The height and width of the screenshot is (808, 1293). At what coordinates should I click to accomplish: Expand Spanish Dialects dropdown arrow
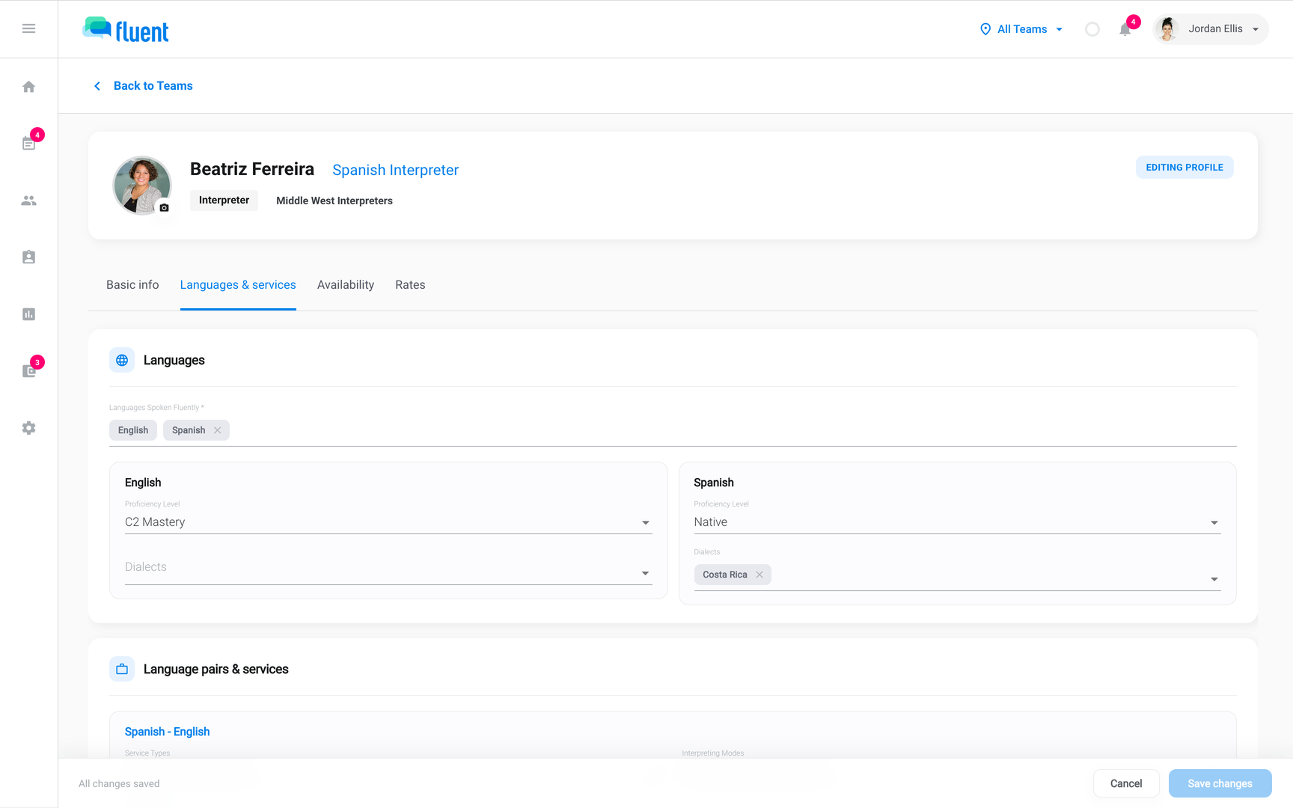point(1214,579)
